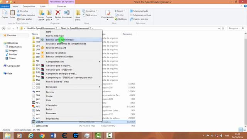Click the up-one-level arrow
The image size is (247, 139).
[17, 28]
